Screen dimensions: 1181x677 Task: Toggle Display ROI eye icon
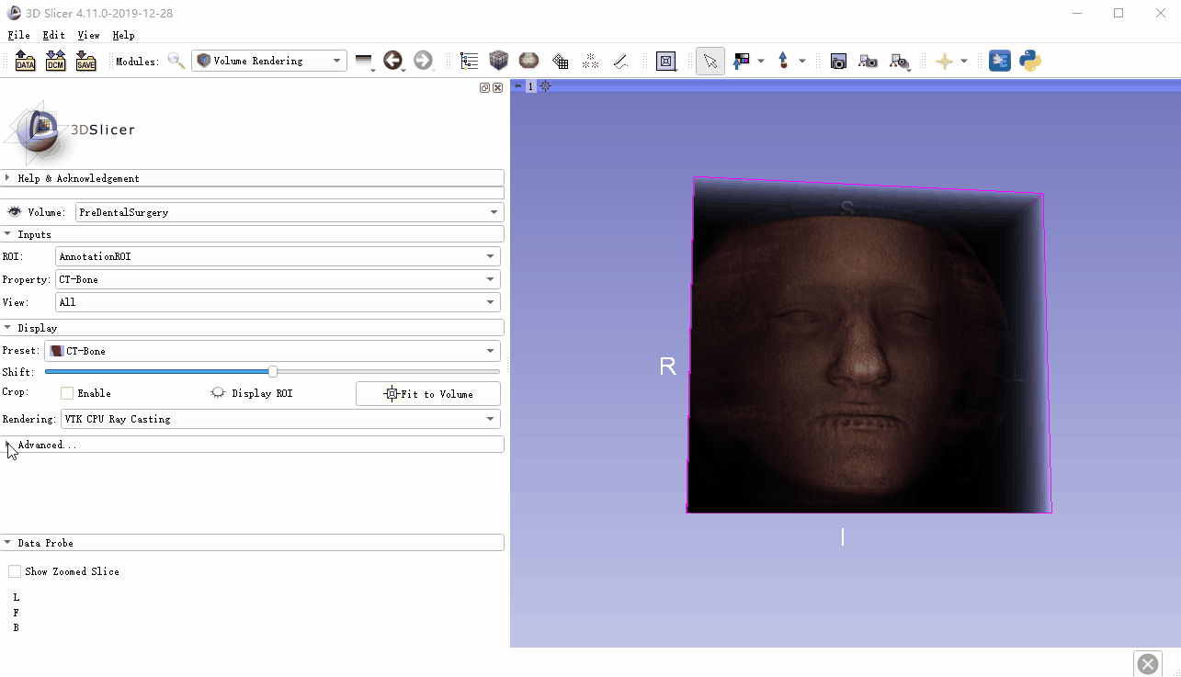click(218, 393)
